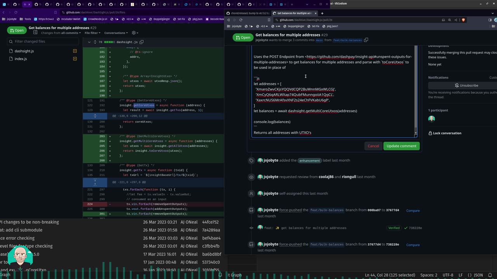Click JSON language mode in status bar
This screenshot has width=497, height=279.
pos(476,275)
